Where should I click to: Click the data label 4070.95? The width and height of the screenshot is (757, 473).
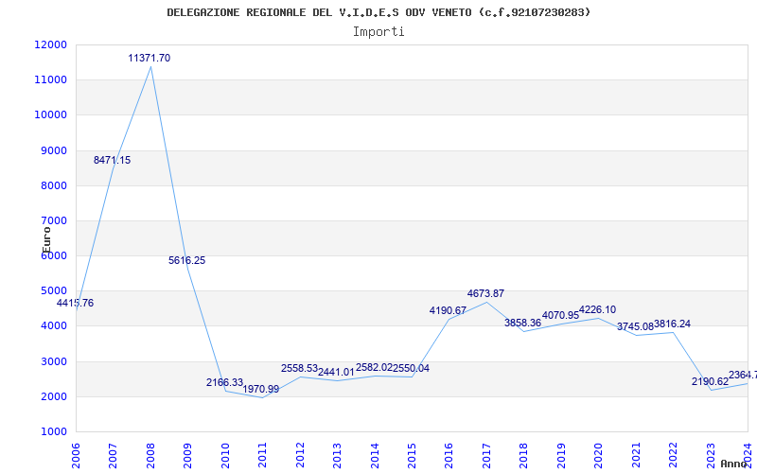click(560, 315)
